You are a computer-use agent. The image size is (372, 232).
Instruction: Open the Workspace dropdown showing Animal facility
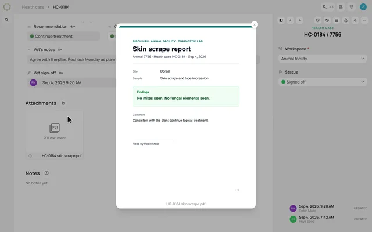[x=323, y=59]
